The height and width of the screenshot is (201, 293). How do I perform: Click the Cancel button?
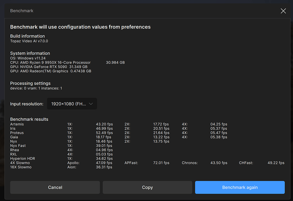[x=55, y=188]
